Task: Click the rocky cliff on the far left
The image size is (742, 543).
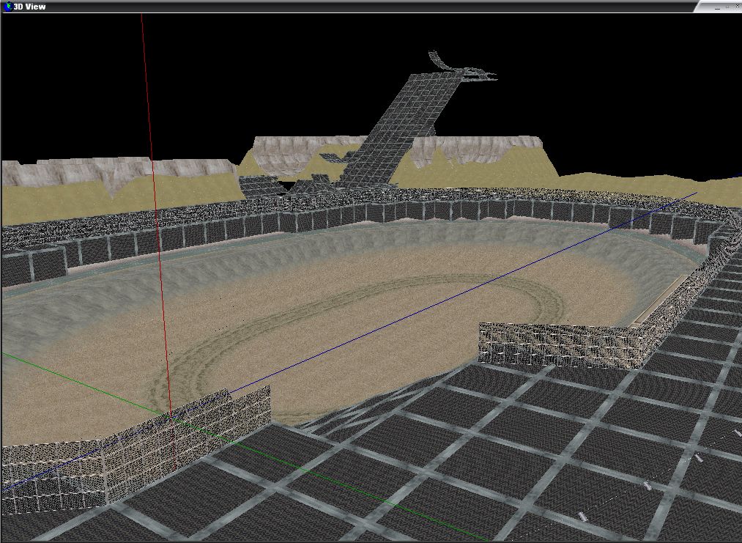Action: [59, 172]
